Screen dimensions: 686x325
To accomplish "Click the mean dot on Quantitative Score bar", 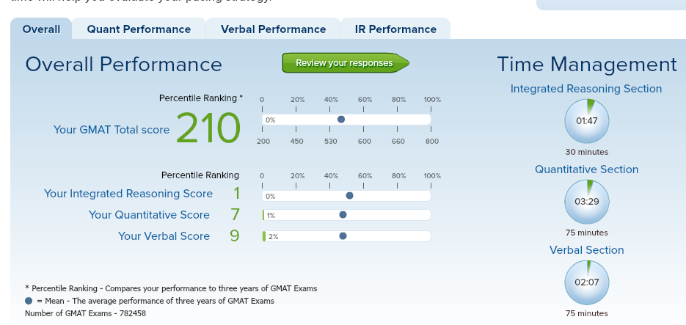I will [343, 215].
